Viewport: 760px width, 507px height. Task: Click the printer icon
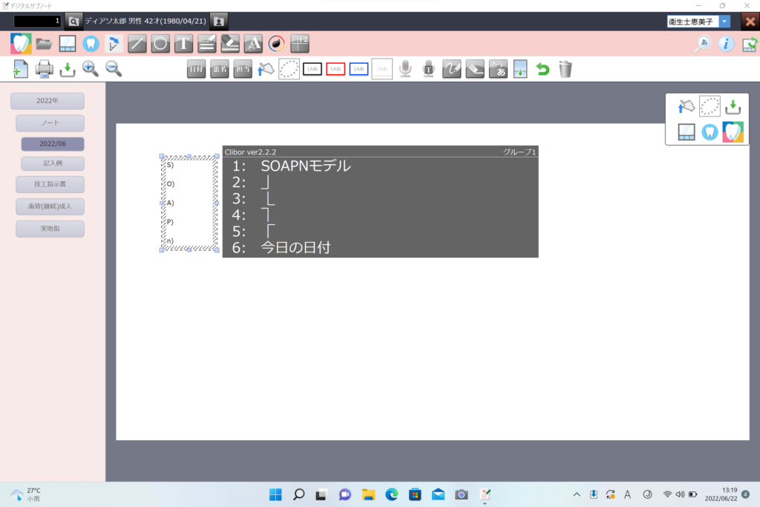click(44, 69)
